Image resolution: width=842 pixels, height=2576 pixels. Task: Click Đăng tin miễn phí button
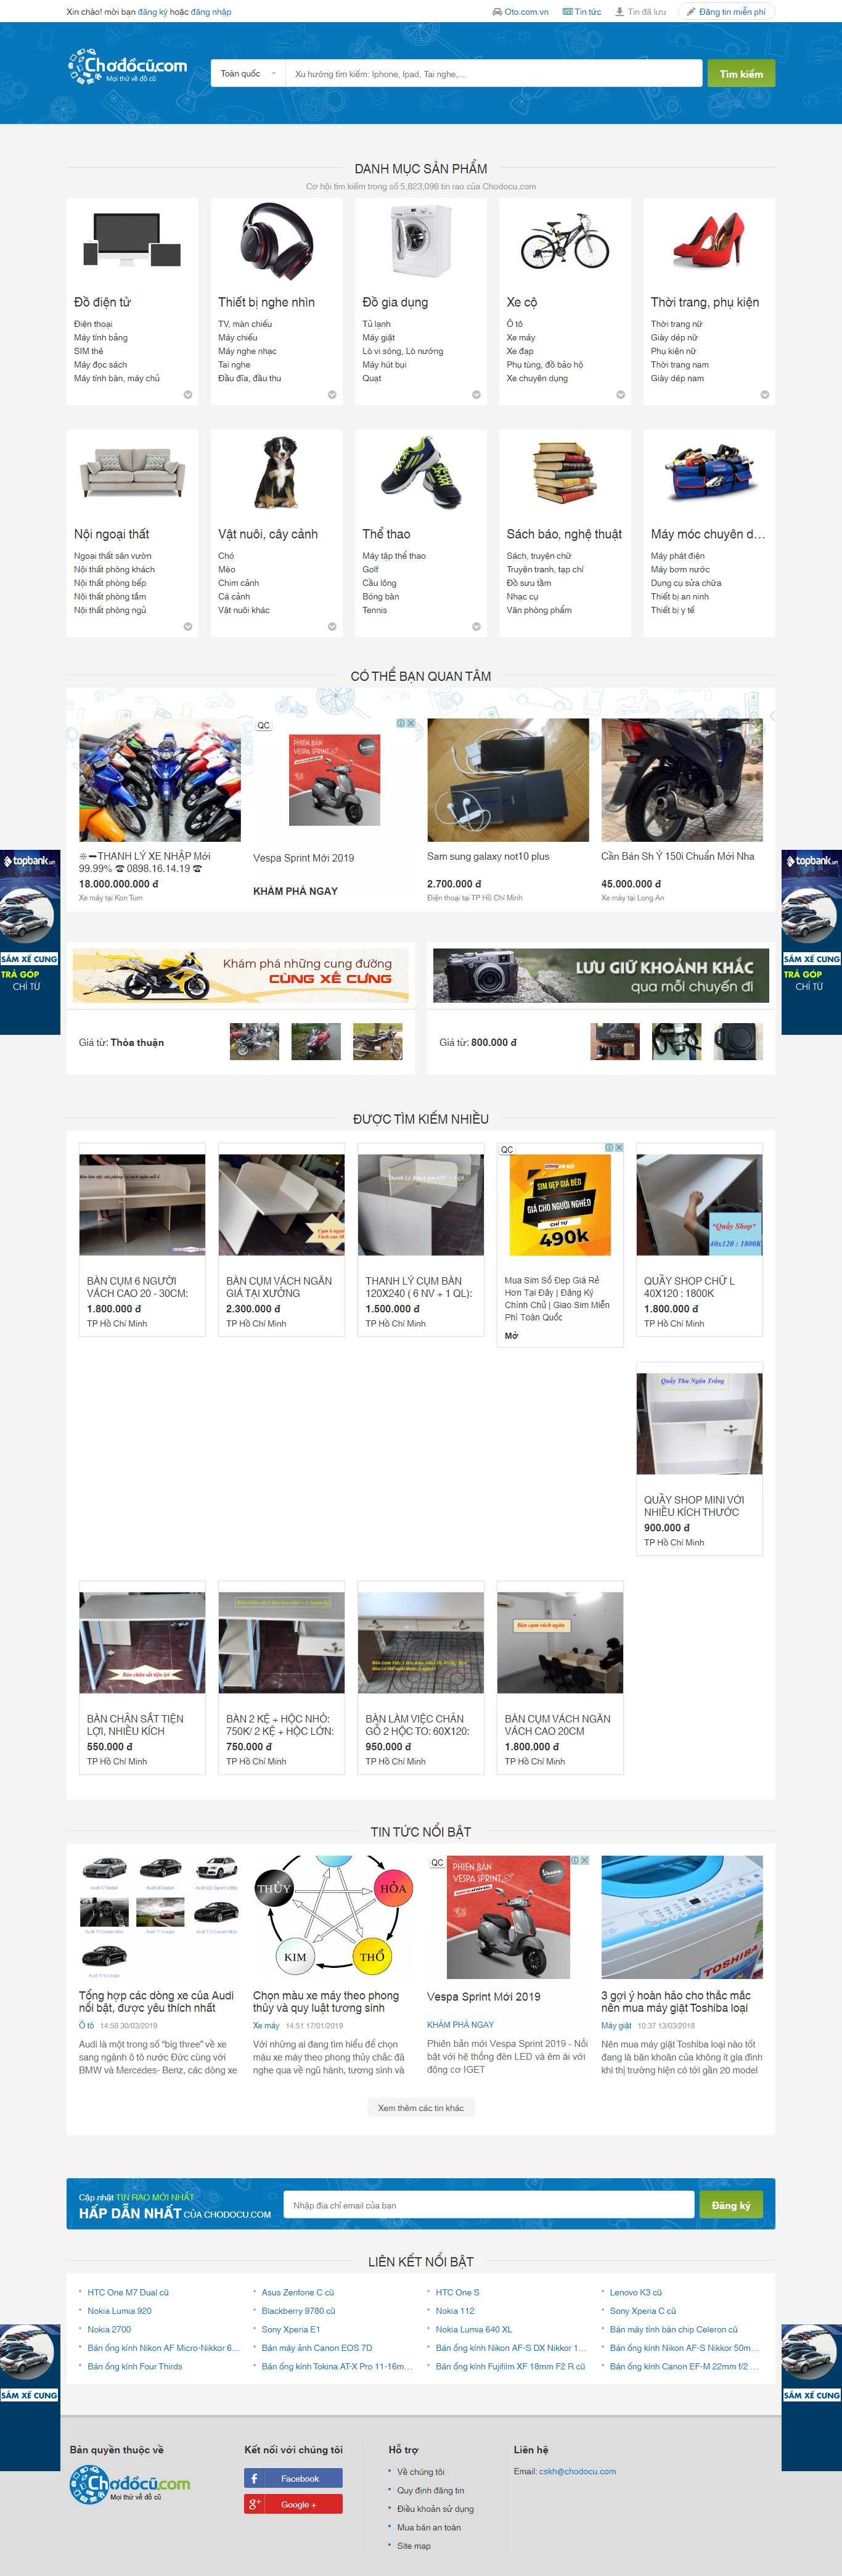coord(726,12)
